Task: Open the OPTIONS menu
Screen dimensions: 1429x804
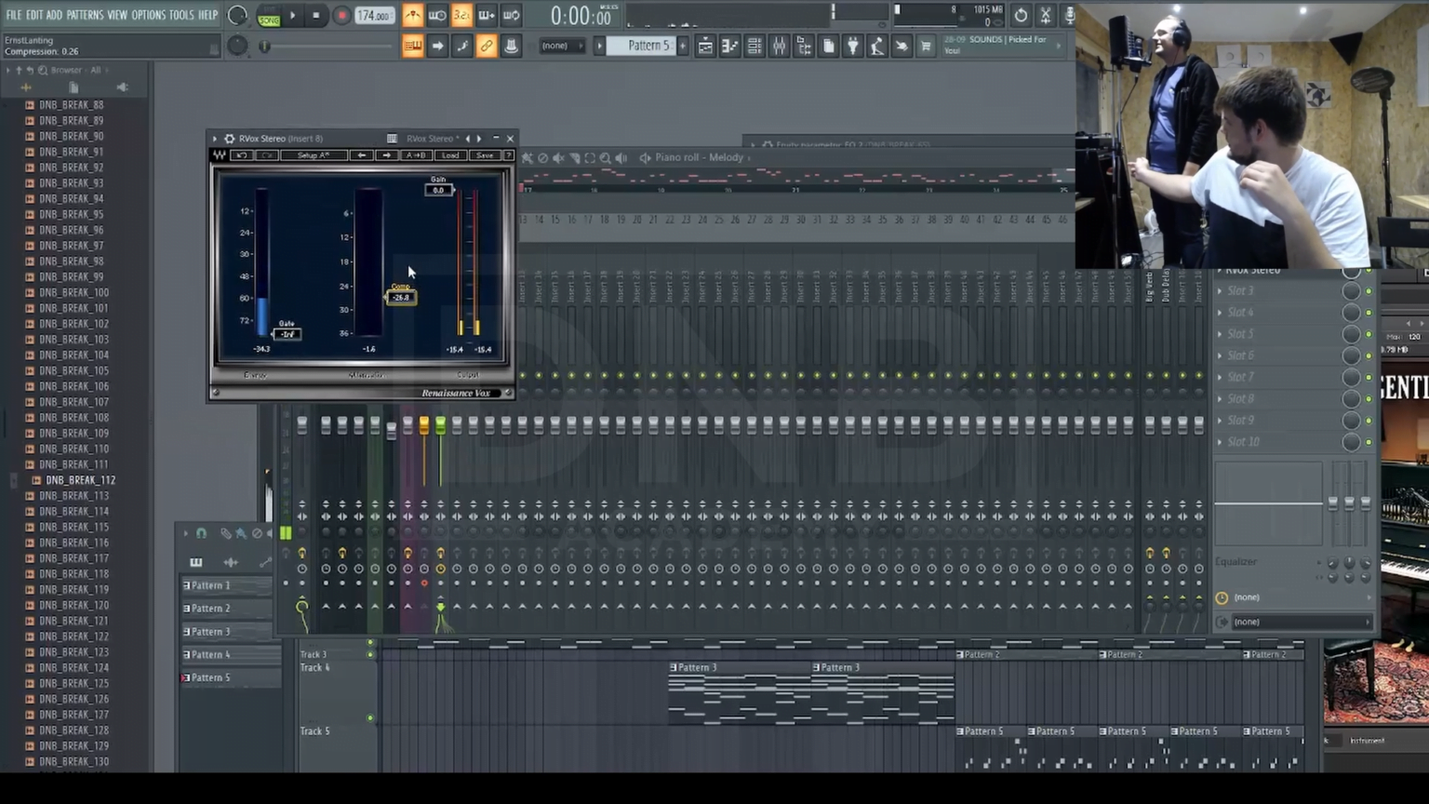Action: tap(148, 15)
